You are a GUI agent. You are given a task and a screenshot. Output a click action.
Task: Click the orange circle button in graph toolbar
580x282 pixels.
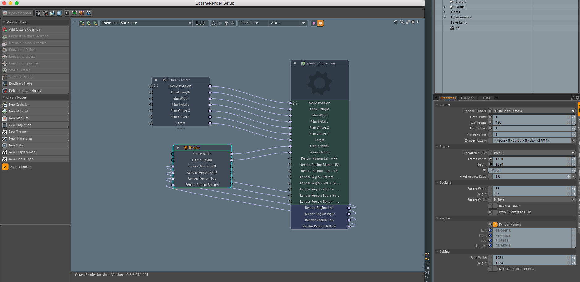[x=321, y=23]
